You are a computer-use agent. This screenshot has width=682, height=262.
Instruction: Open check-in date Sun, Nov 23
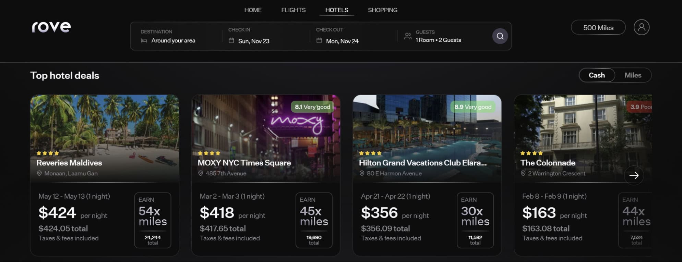[266, 36]
